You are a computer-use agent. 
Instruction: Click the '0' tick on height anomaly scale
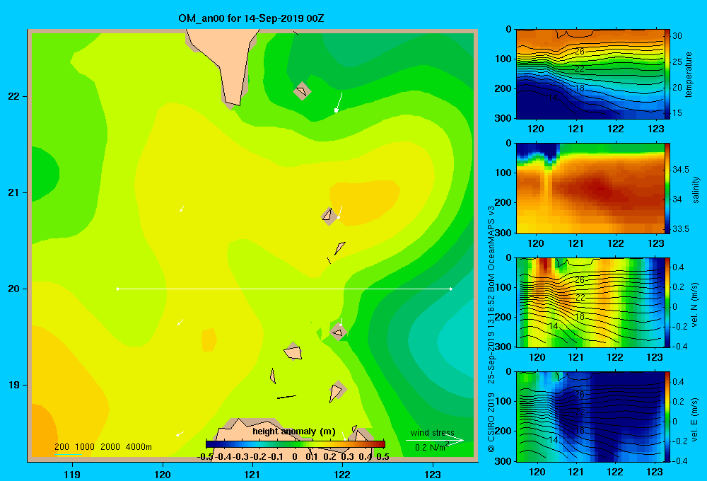295,457
